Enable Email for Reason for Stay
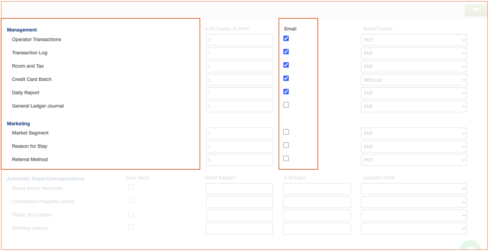The image size is (490, 251). [286, 145]
